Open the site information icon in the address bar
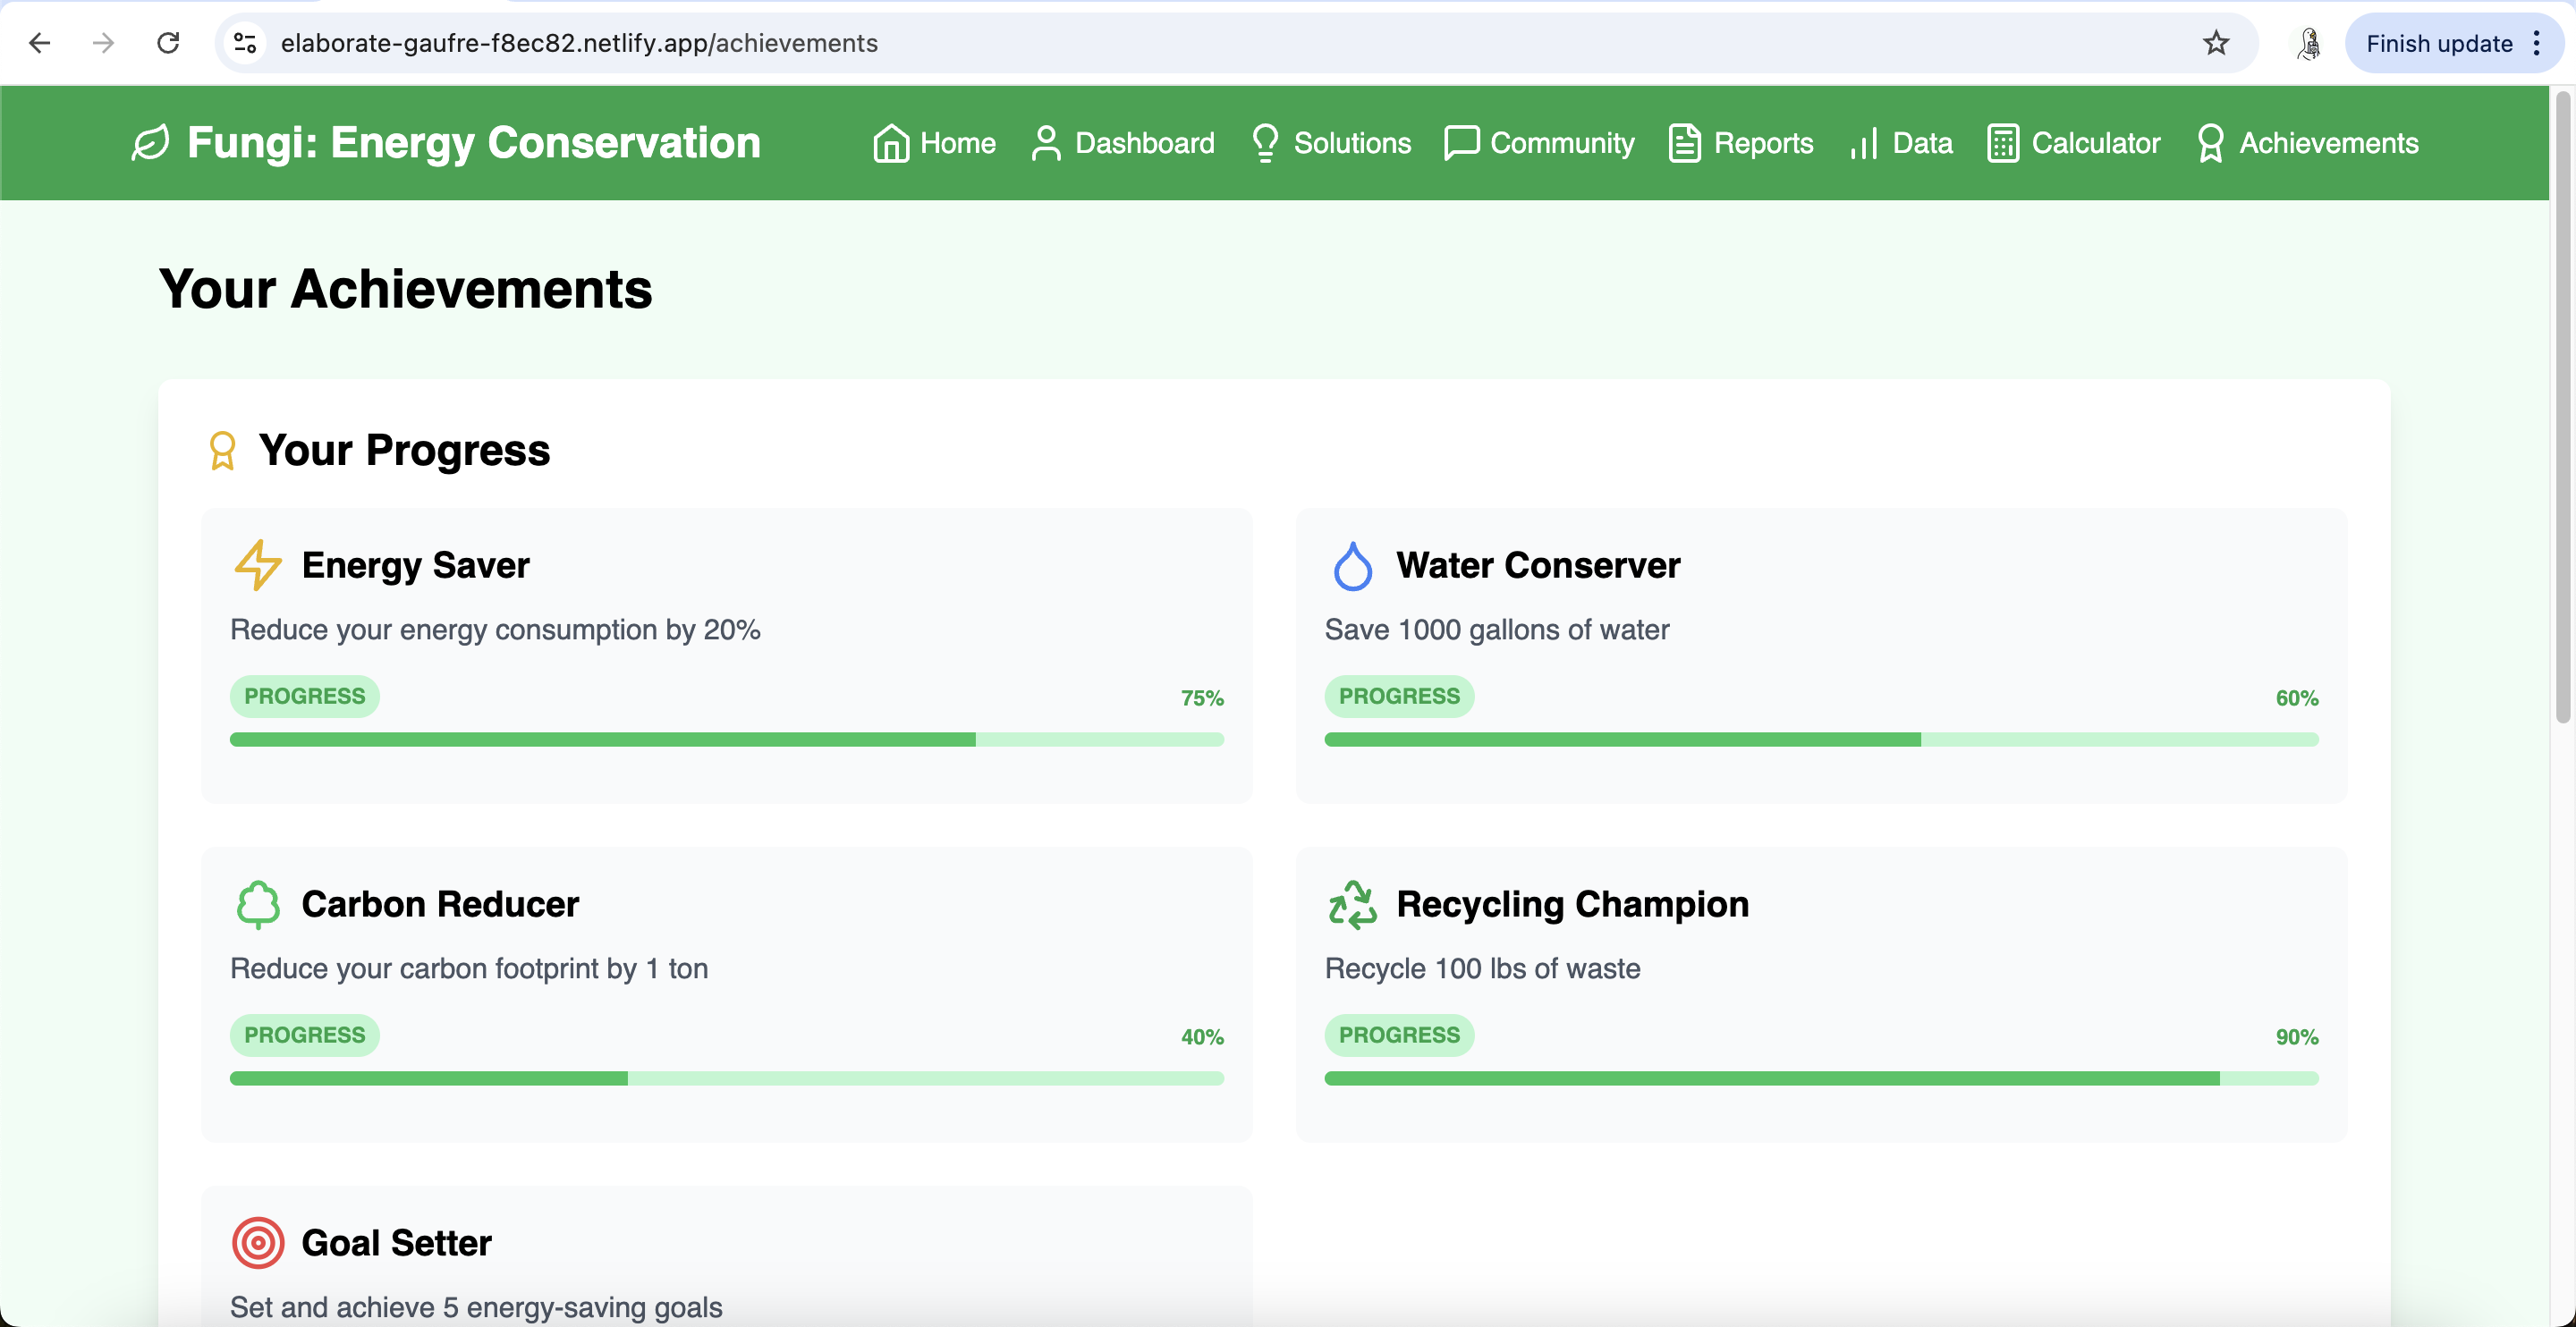This screenshot has height=1327, width=2576. [245, 43]
